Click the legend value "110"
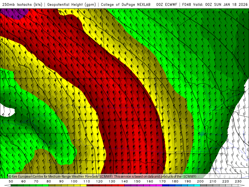Screen dimensions: 249x187 [87, 181]
